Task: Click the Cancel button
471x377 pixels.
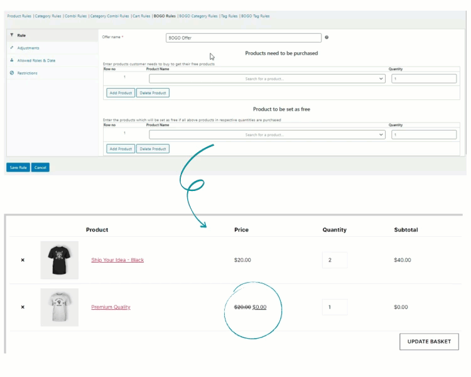Action: [40, 168]
